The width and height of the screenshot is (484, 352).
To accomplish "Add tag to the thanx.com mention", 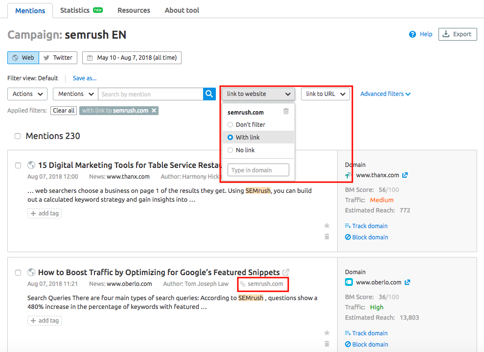I will click(45, 213).
